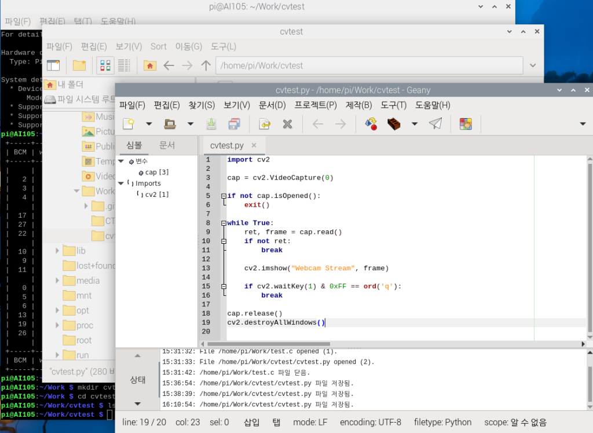Image resolution: width=593 pixels, height=433 pixels.
Task: Expand the media folder in tree
Action: 57,281
